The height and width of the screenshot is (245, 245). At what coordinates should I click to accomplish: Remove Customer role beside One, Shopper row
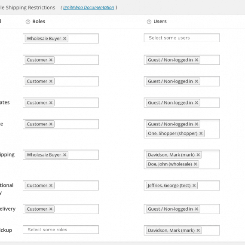pyautogui.click(x=51, y=124)
